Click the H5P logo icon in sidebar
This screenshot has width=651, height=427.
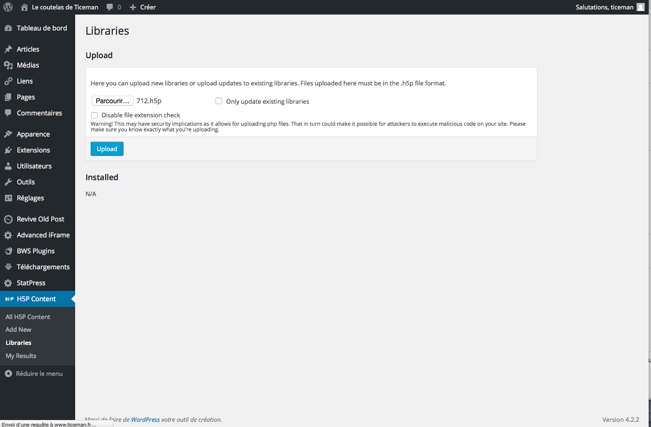[9, 299]
